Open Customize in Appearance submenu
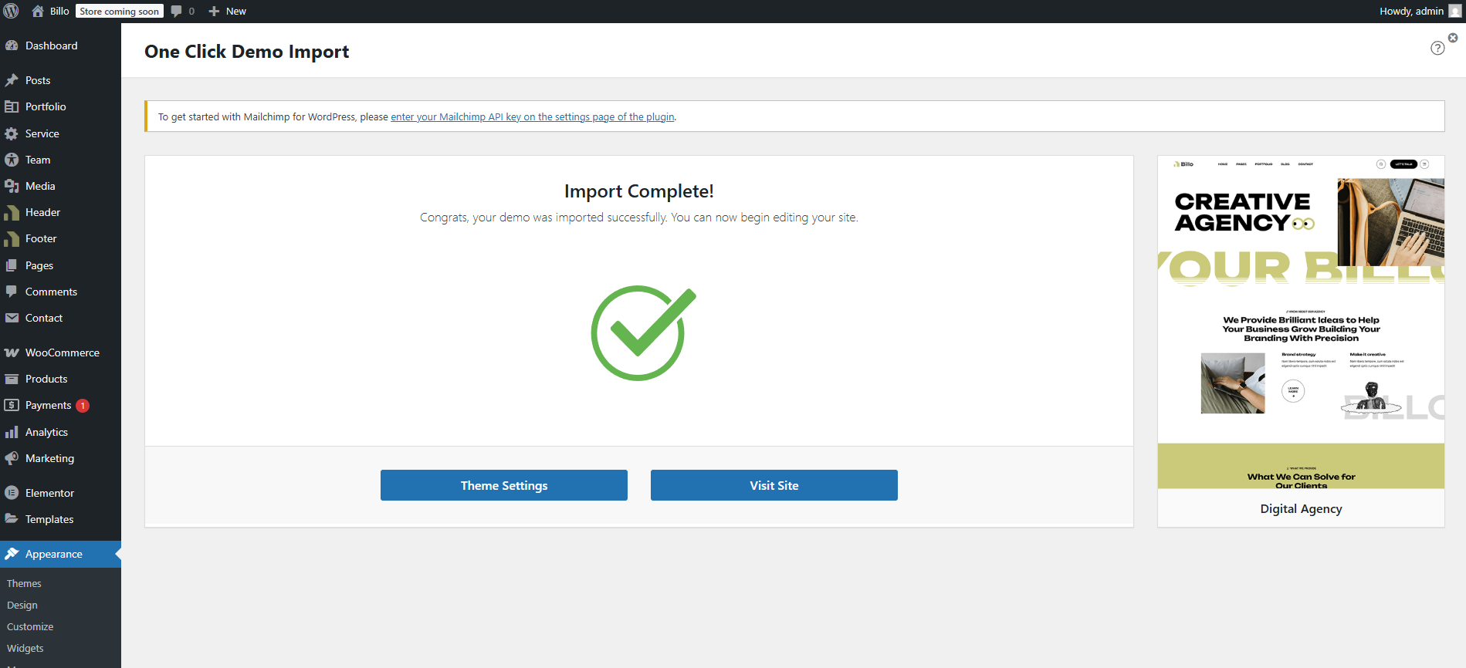 pos(30,626)
